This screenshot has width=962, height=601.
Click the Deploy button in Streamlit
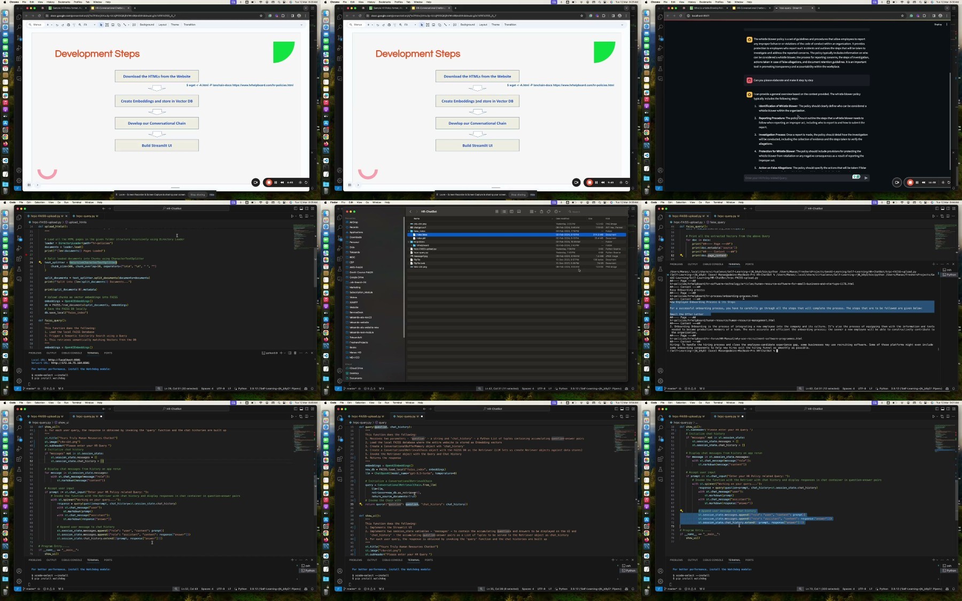point(938,24)
